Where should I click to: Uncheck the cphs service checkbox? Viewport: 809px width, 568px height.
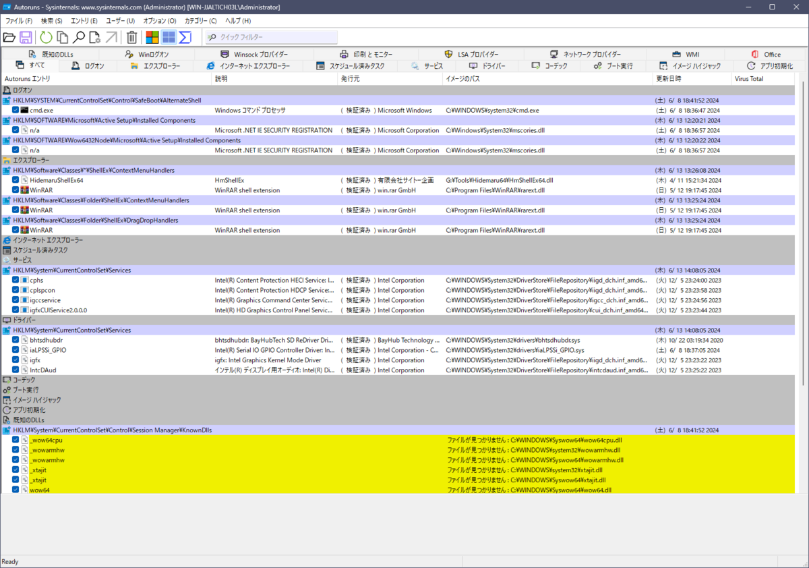[x=16, y=280]
